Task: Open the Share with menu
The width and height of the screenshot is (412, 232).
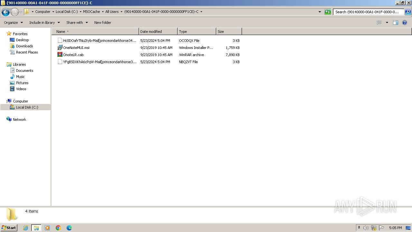Action: click(x=77, y=23)
